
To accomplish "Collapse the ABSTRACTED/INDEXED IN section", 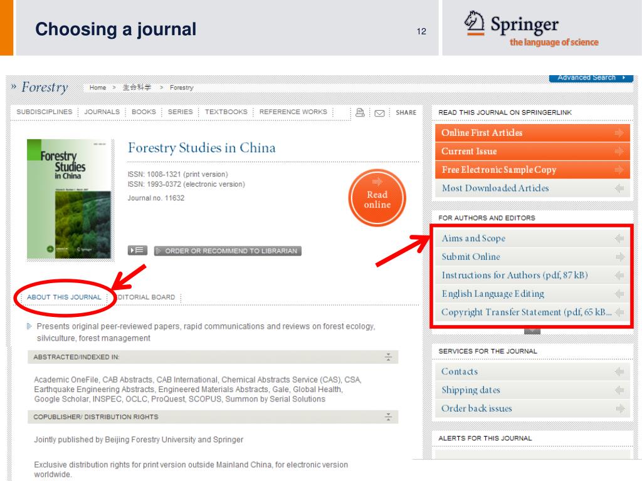I will [388, 357].
